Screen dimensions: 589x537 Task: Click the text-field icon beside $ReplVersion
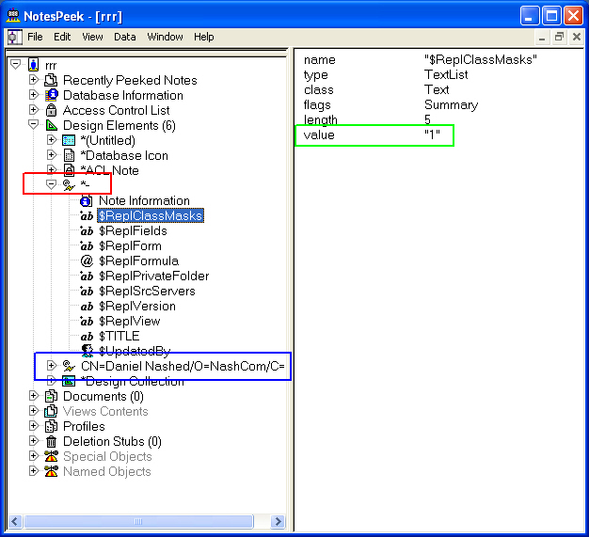(87, 307)
